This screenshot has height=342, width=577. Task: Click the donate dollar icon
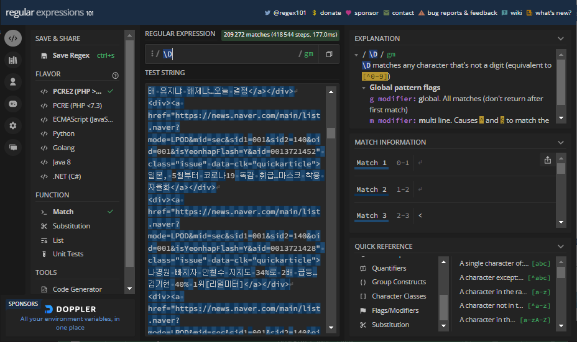[x=314, y=13]
